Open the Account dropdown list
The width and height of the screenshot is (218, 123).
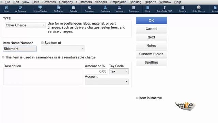tap(107, 82)
